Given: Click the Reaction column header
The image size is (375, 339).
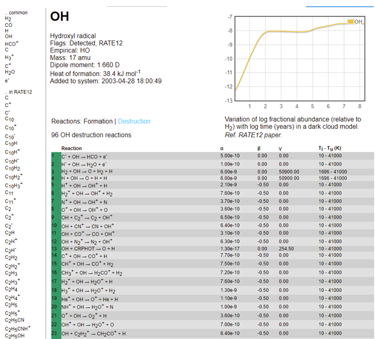Looking at the screenshot, I should 72,148.
